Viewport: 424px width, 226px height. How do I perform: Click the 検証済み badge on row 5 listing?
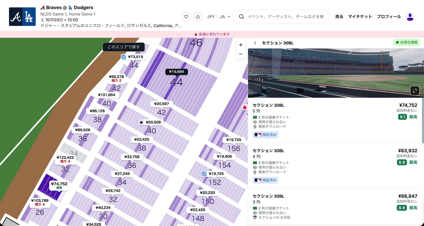(x=266, y=135)
